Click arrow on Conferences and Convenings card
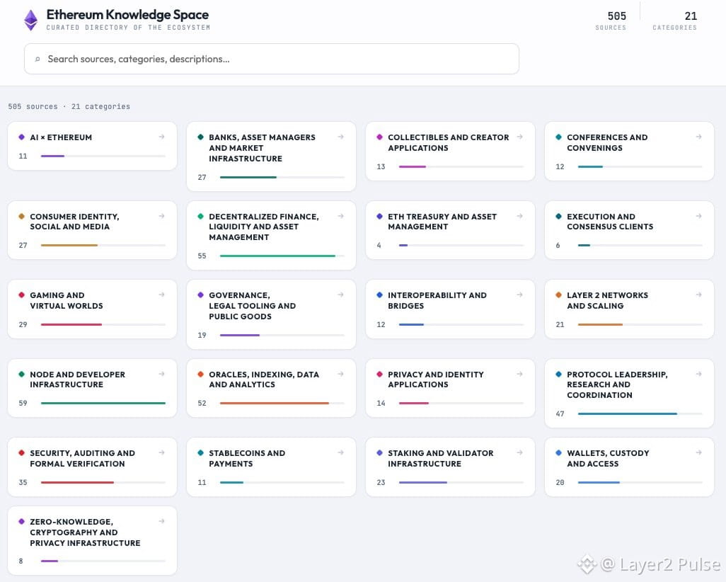This screenshot has height=582, width=726. pos(698,137)
